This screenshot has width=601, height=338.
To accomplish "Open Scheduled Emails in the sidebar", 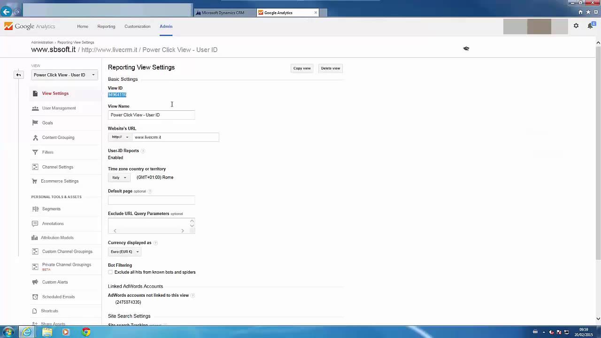I will tap(58, 297).
